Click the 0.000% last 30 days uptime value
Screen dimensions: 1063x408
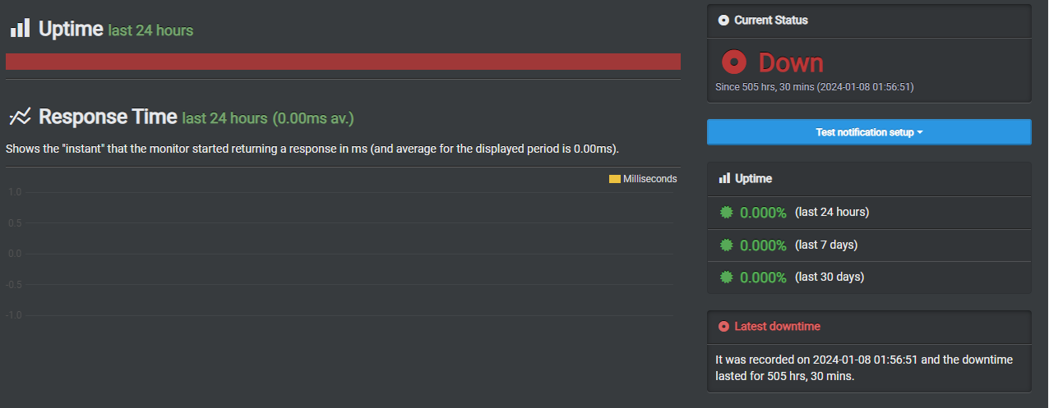click(763, 277)
